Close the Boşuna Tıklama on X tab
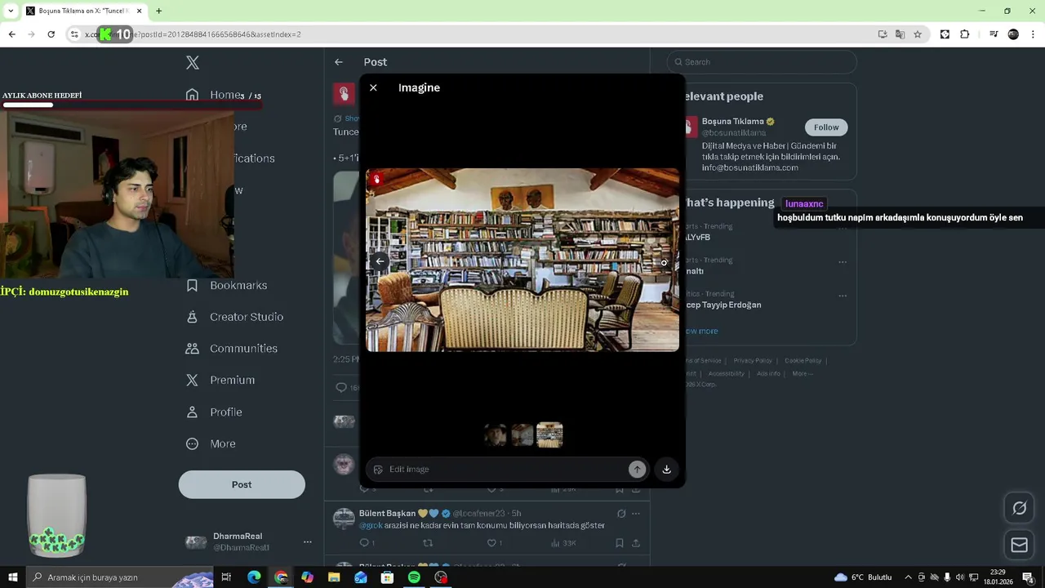 (x=139, y=11)
